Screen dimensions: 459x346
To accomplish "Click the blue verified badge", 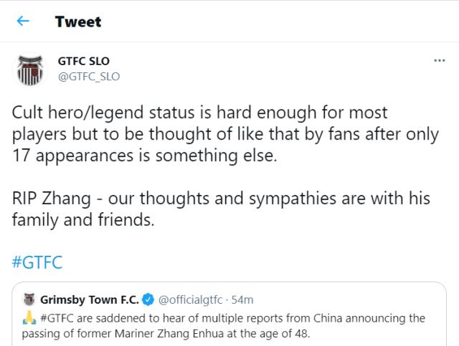I will point(148,298).
